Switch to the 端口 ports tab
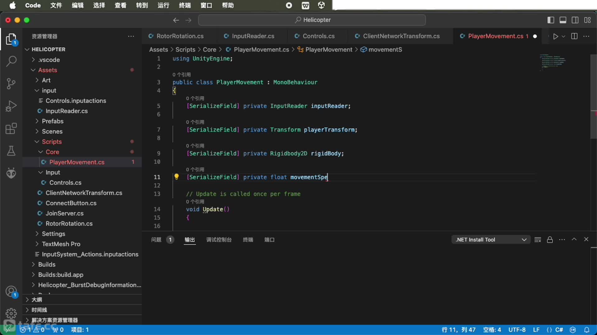This screenshot has width=597, height=335. pos(269,239)
